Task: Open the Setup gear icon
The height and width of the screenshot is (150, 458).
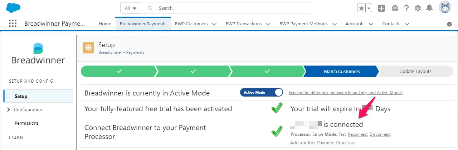Action: pos(418,8)
